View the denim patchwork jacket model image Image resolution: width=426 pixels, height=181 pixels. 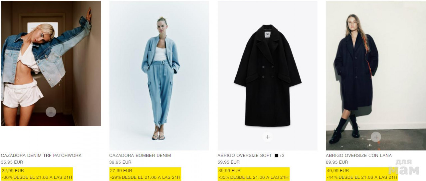51,63
